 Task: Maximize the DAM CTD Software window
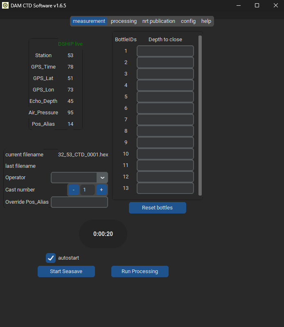pyautogui.click(x=257, y=5)
